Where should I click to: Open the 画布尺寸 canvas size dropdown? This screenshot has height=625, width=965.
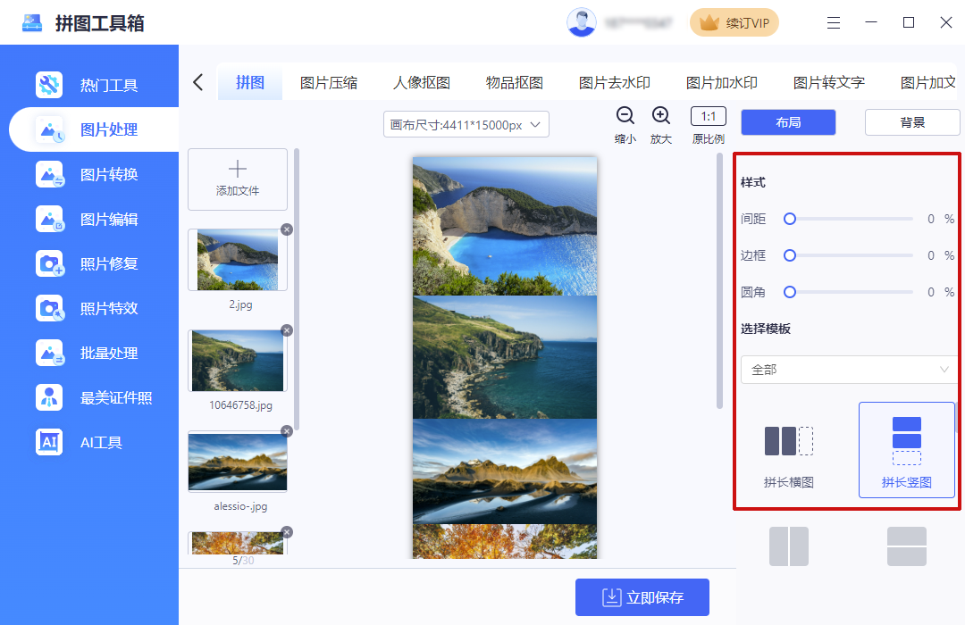[466, 125]
